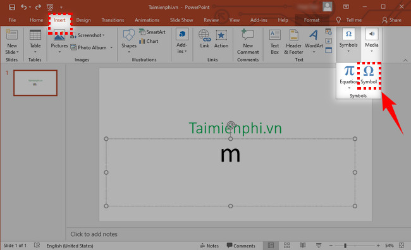Open the File menu
Screen dimensions: 411x250
click(x=12, y=20)
